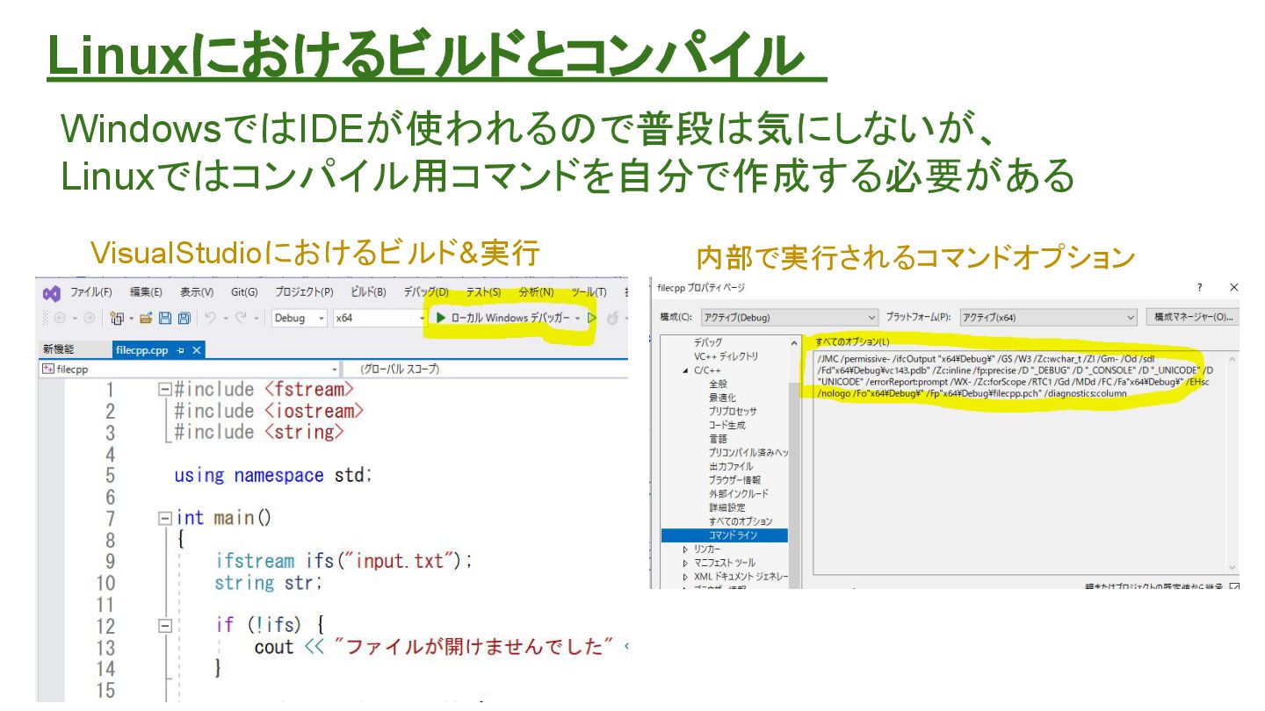Screen dimensions: 1265x711
Task: Click the property tree scrollbar up arrow
Action: 795,343
